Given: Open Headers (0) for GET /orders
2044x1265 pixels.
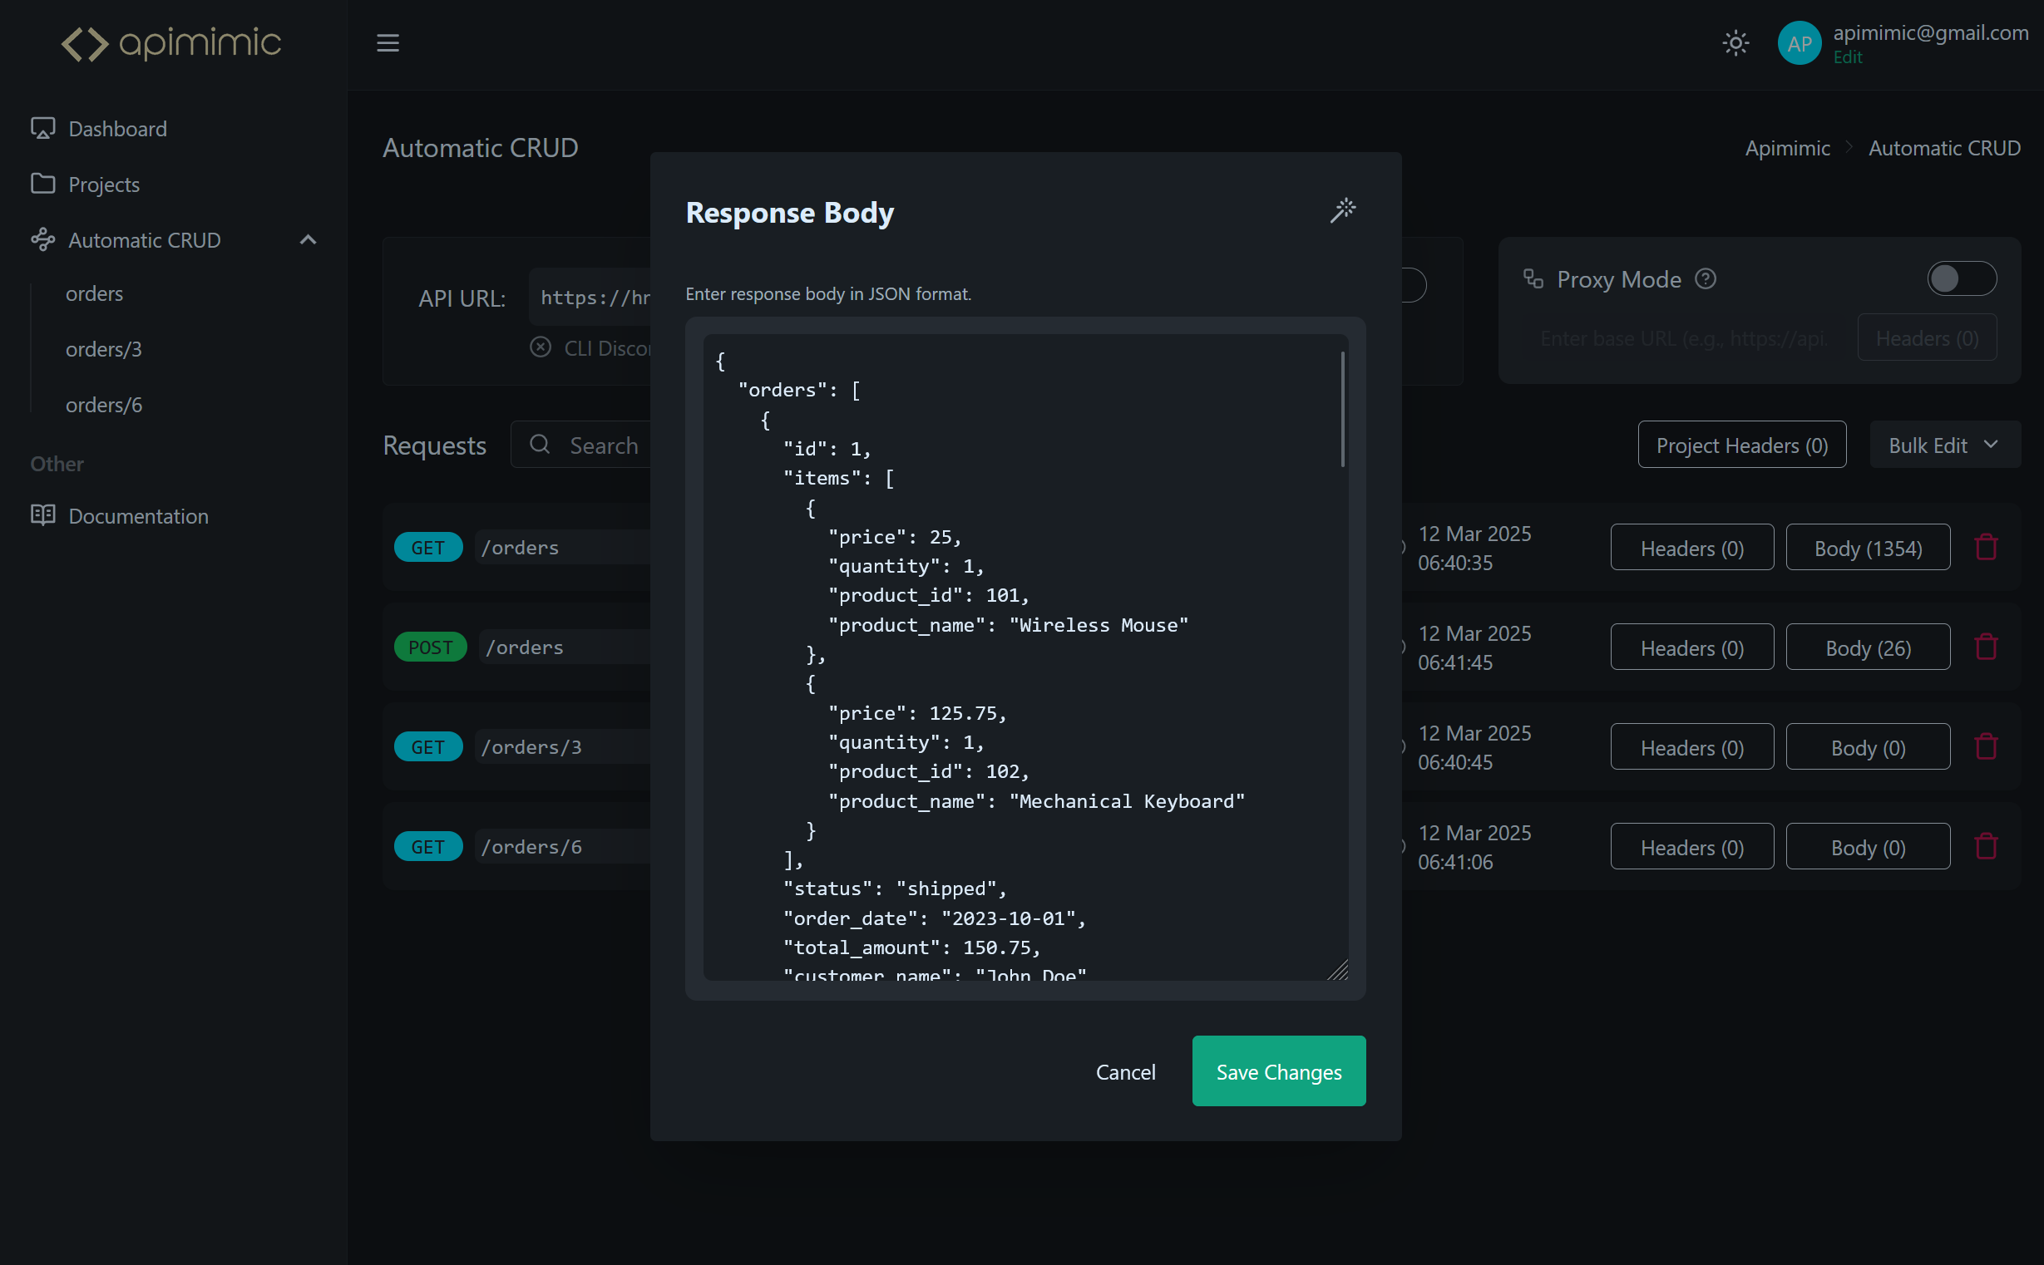Looking at the screenshot, I should [x=1691, y=548].
